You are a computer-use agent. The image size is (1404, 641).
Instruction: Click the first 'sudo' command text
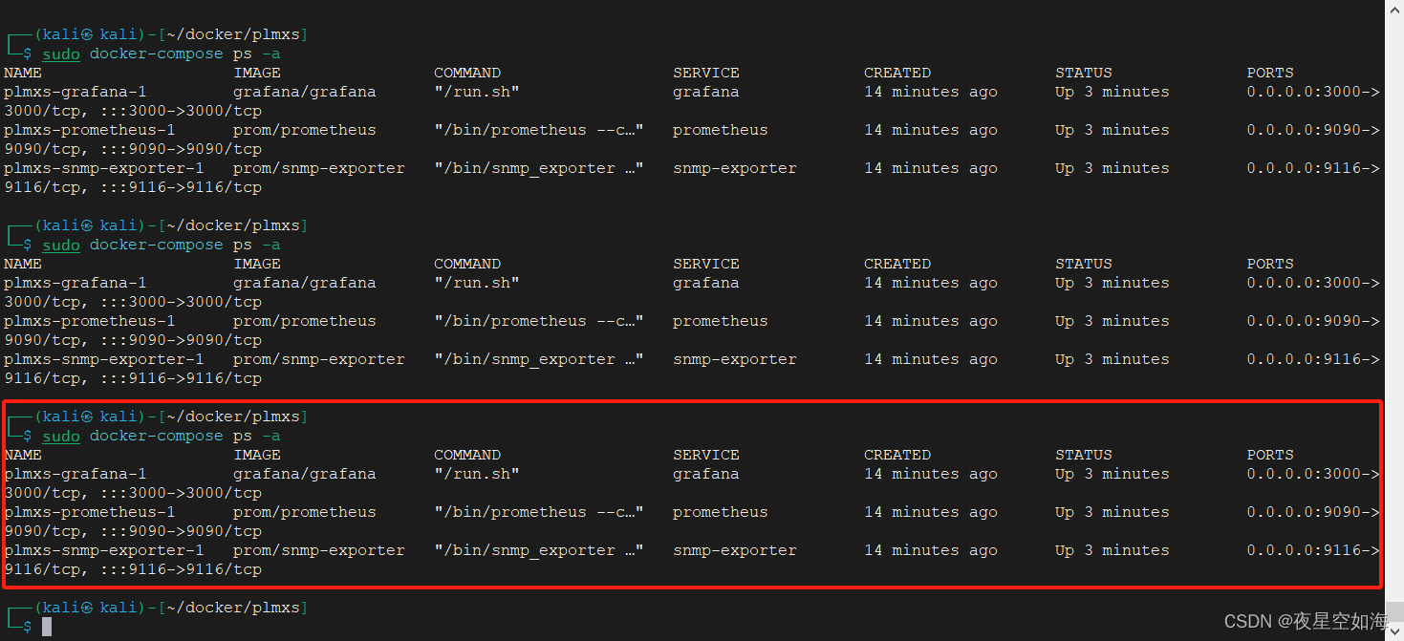pos(61,53)
